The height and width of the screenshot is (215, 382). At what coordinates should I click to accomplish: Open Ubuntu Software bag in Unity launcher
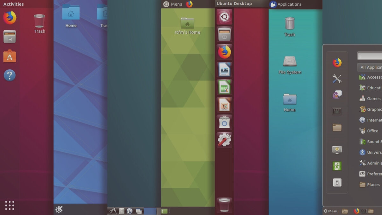(224, 122)
